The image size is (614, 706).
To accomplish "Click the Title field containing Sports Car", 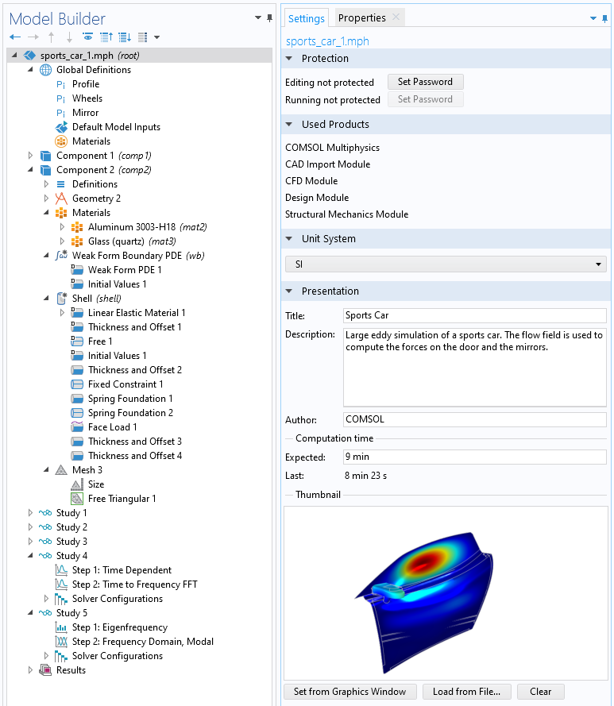I will (475, 315).
